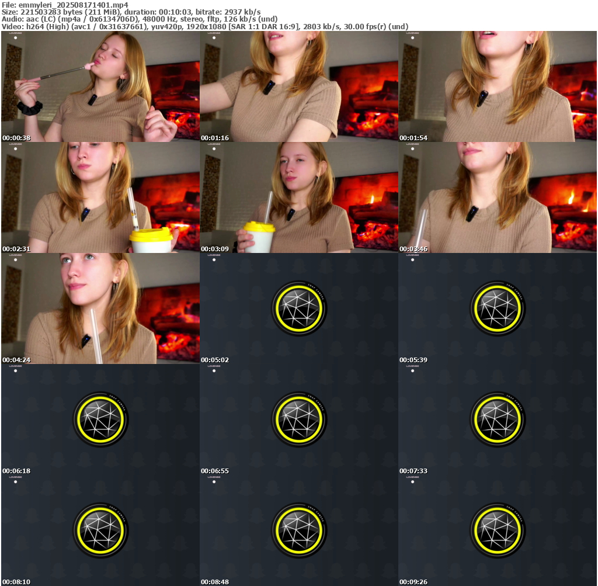The height and width of the screenshot is (586, 598).
Task: Click the file name emmyleri_202508171401.mp4
Action: coord(73,5)
